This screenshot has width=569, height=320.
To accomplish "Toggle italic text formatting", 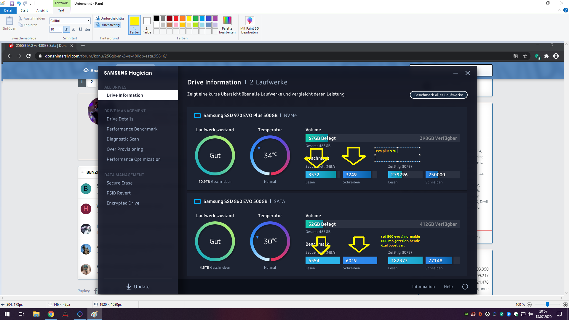I will (x=73, y=29).
